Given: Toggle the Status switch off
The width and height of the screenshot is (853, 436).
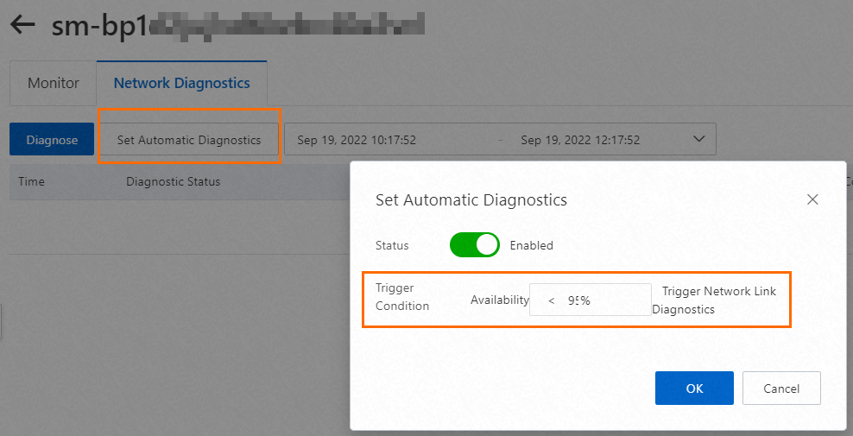Looking at the screenshot, I should coord(474,245).
